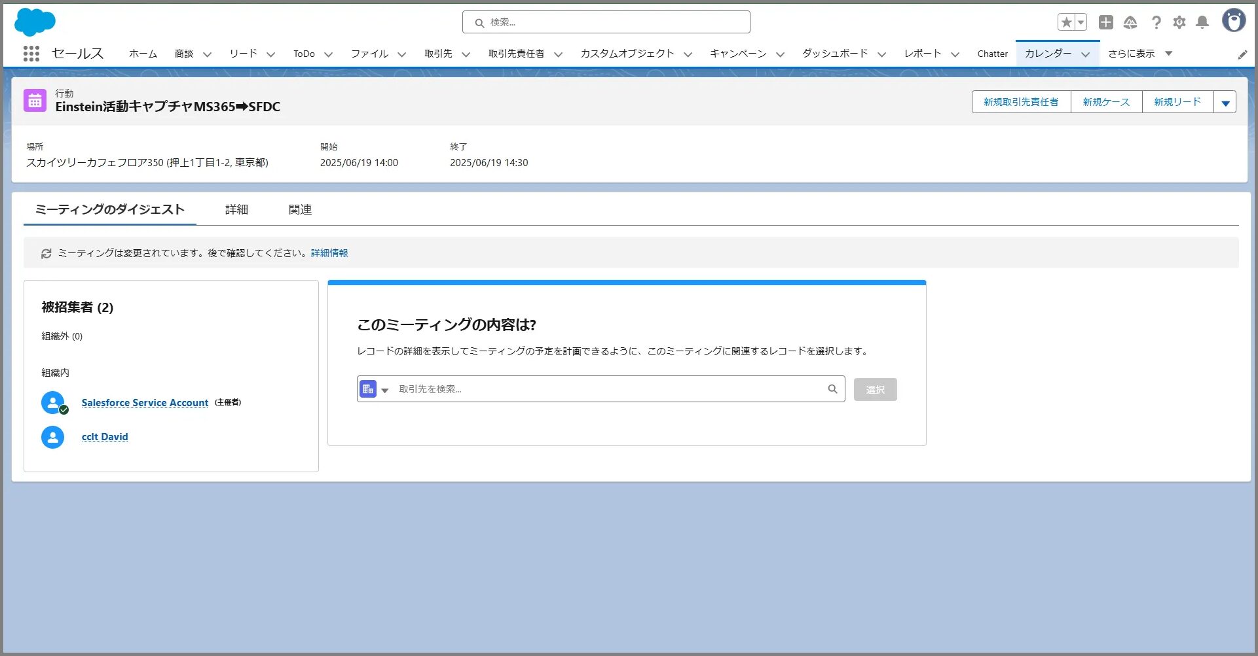Open the 取引先責任者 nav tab
This screenshot has height=656, width=1258.
(516, 54)
